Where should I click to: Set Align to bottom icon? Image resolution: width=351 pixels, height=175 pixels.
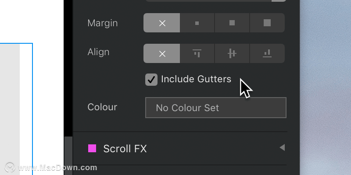point(267,53)
